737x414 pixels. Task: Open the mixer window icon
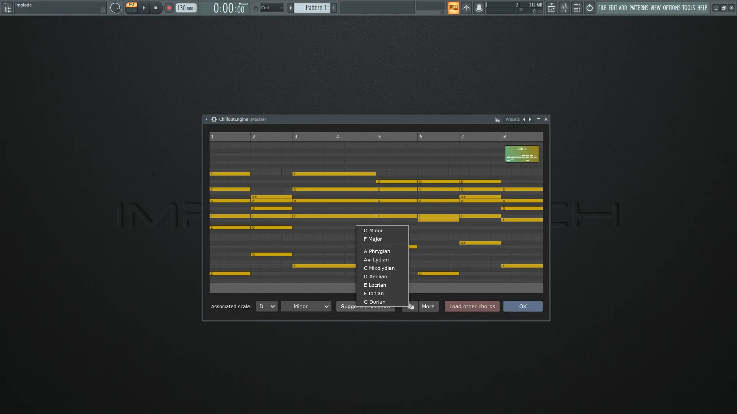(x=564, y=8)
